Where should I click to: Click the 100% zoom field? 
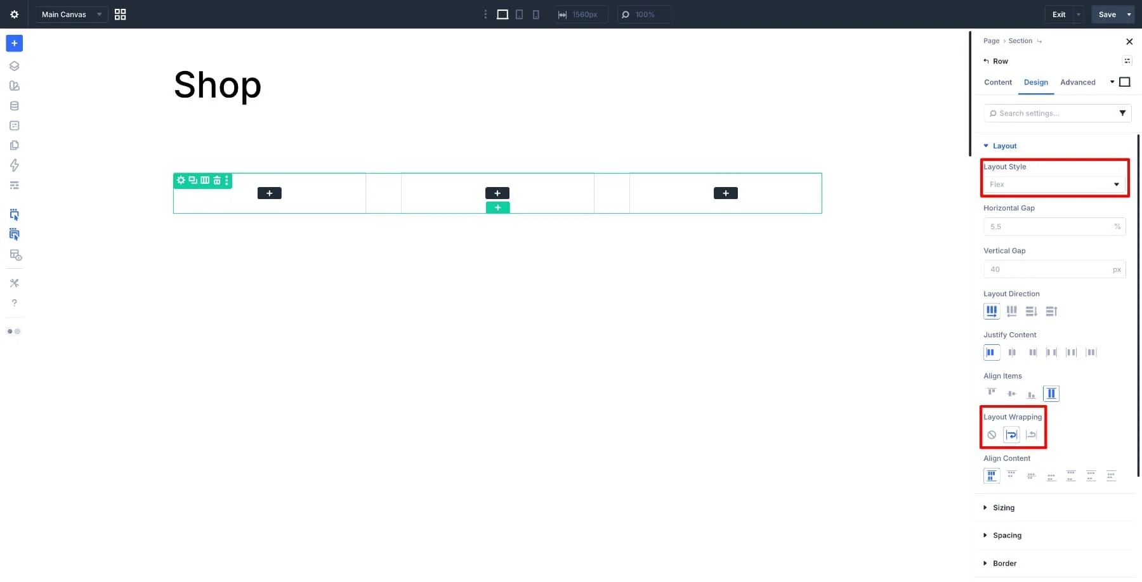point(644,14)
